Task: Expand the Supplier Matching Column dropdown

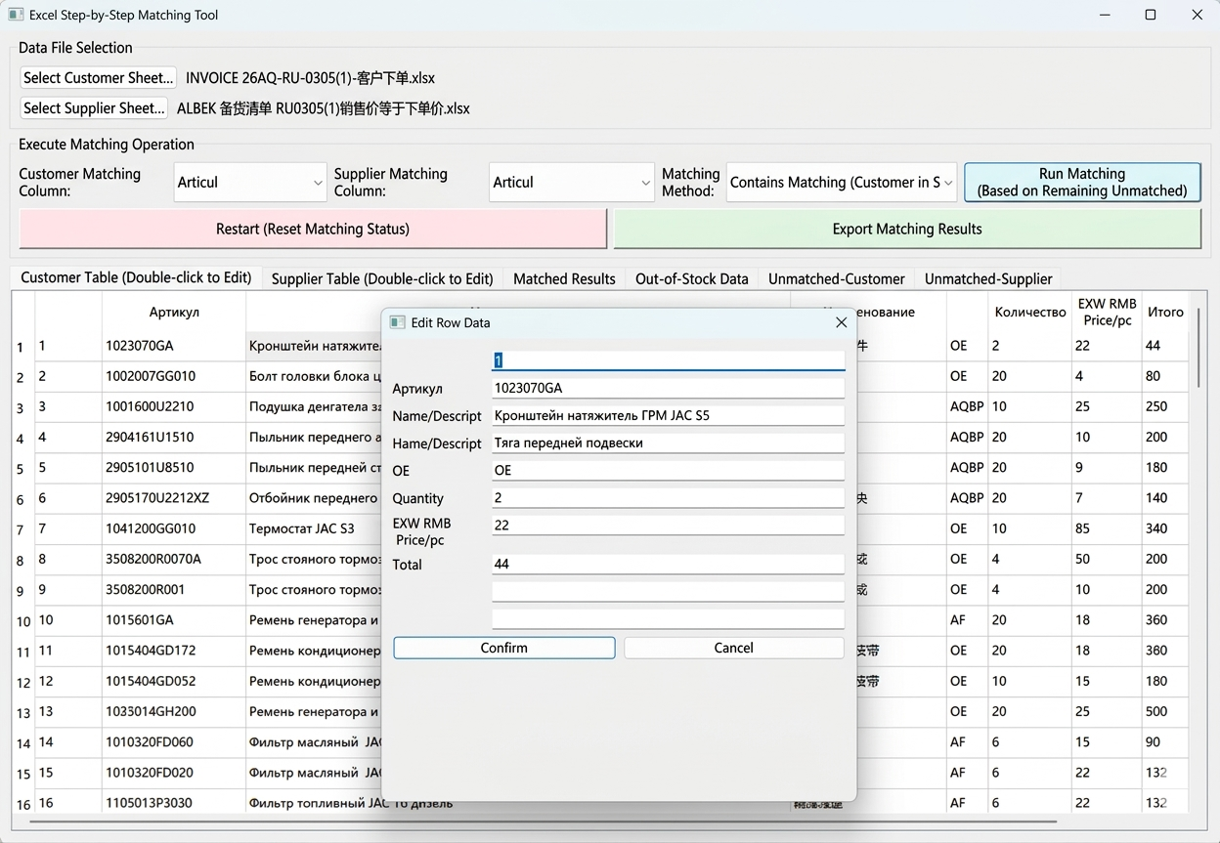Action: (571, 183)
